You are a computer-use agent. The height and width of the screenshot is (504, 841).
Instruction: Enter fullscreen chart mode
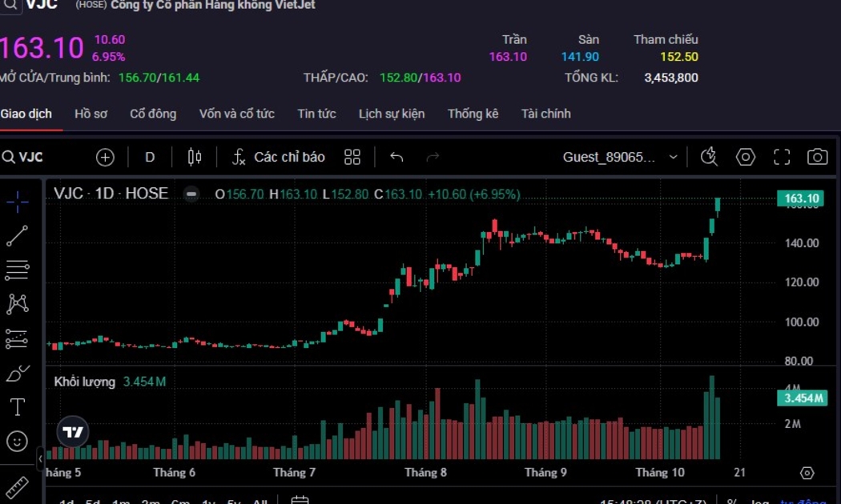782,157
